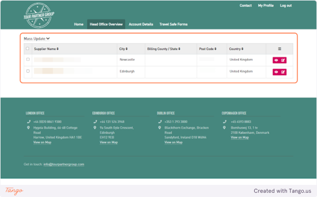317x197 pixels.
Task: View the Edinburgh supplier using its eye icon
Action: click(276, 72)
